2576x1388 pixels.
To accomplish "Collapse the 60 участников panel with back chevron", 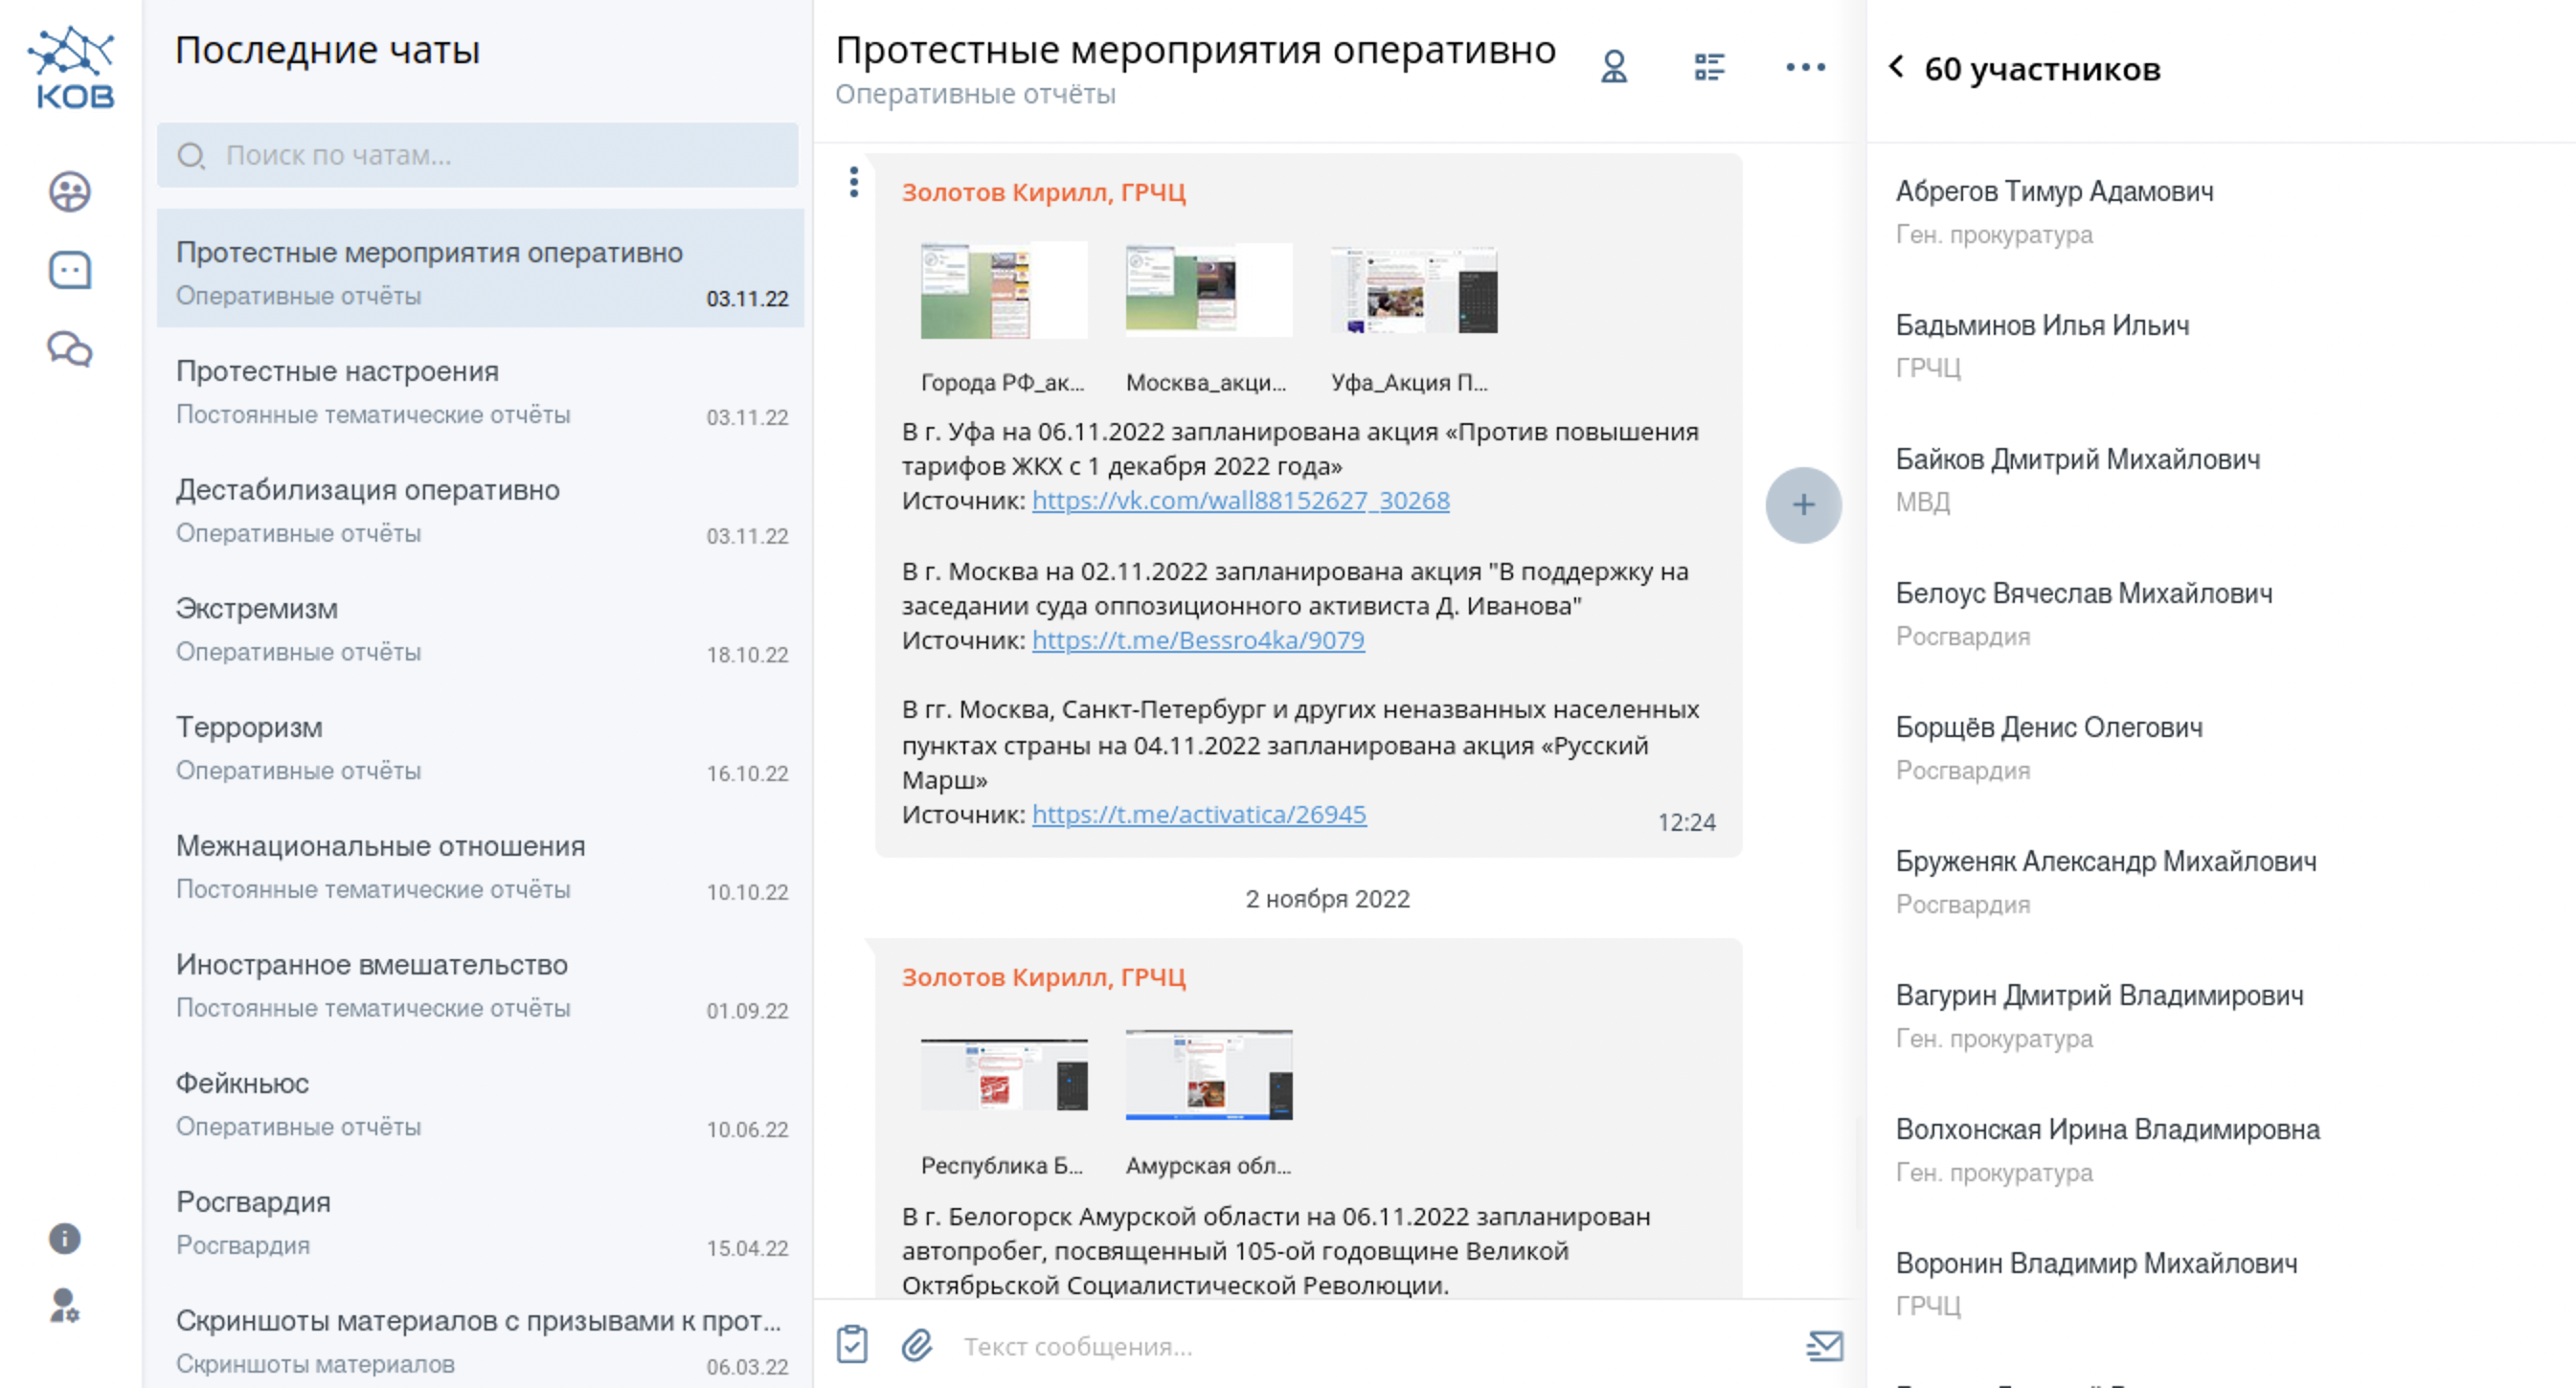I will 1896,67.
